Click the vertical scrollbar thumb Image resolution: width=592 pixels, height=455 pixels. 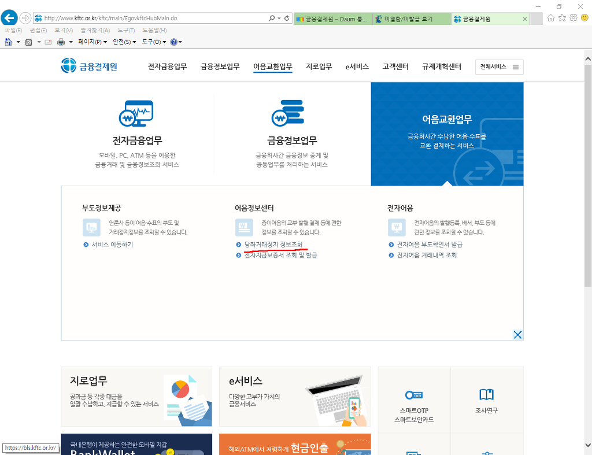pos(588,176)
